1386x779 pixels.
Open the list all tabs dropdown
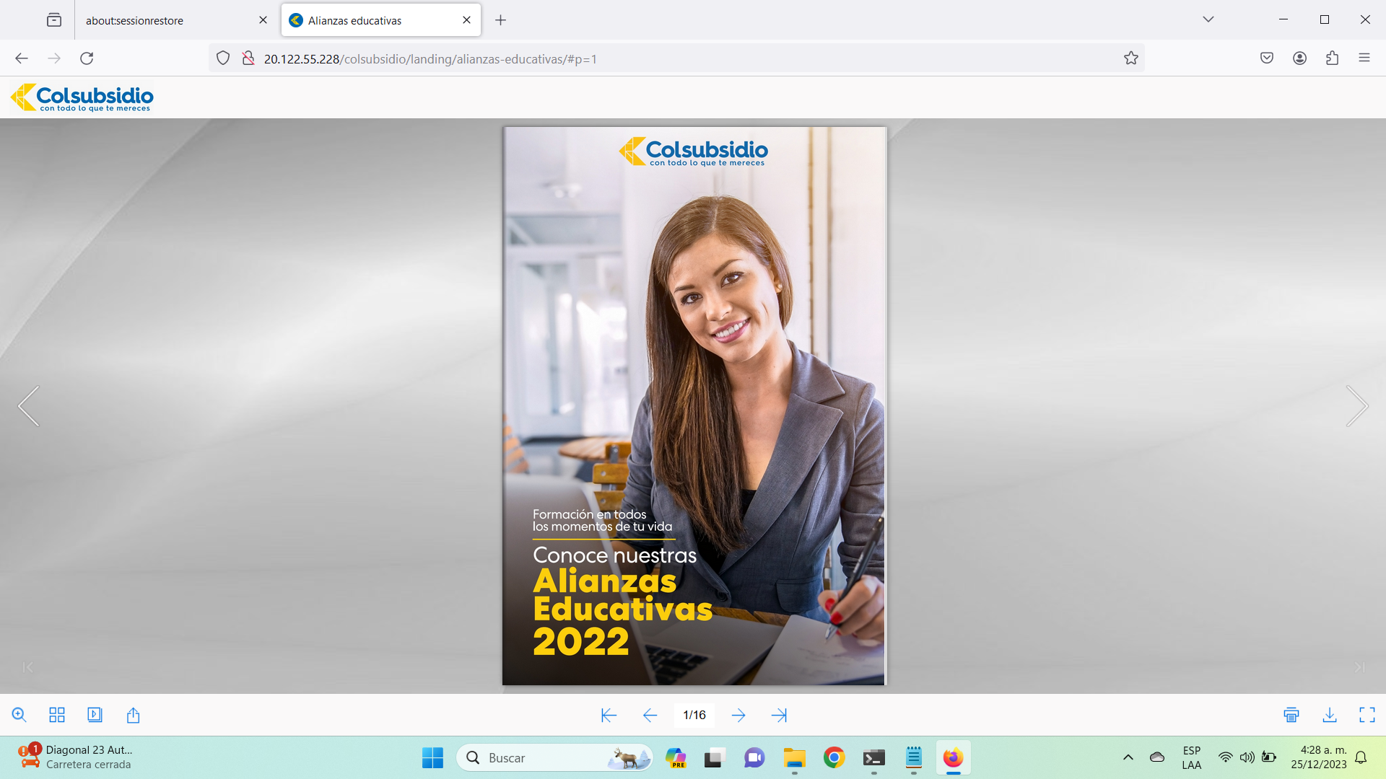[1208, 19]
